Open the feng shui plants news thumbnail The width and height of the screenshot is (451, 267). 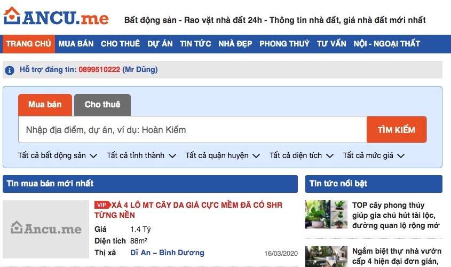coord(326,215)
